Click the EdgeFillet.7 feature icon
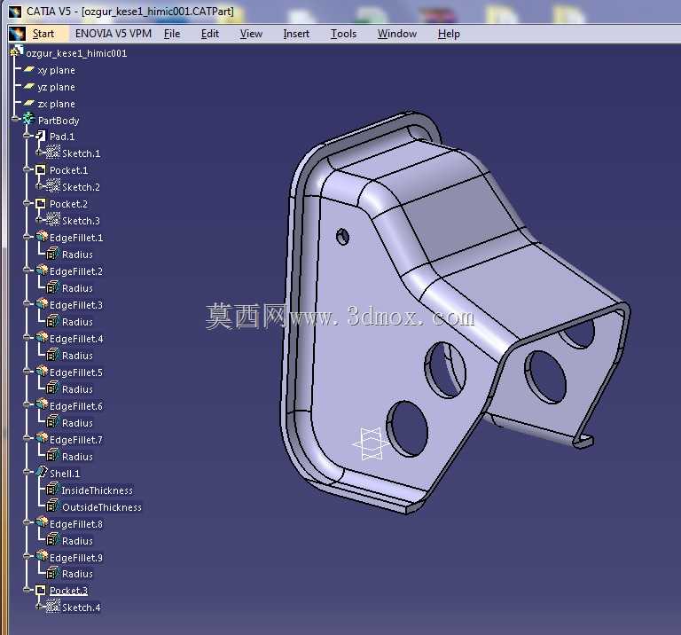 pyautogui.click(x=42, y=439)
